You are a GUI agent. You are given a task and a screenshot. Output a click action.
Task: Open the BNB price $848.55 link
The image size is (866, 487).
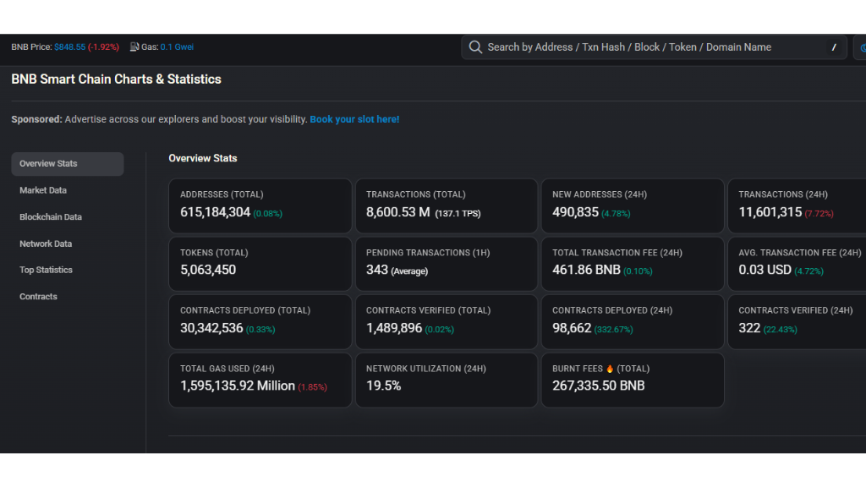69,47
